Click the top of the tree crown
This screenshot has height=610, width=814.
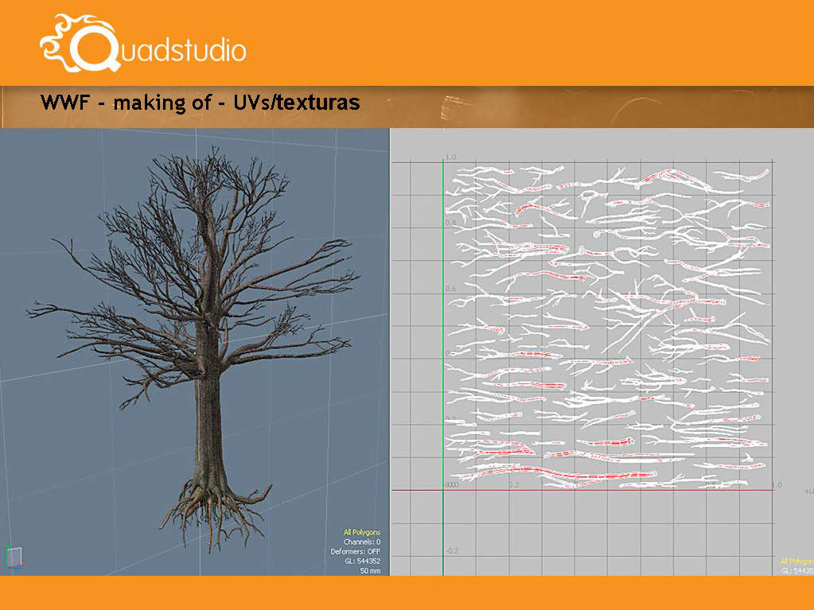[213, 154]
